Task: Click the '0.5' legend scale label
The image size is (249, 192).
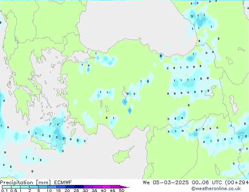Action: [14, 190]
